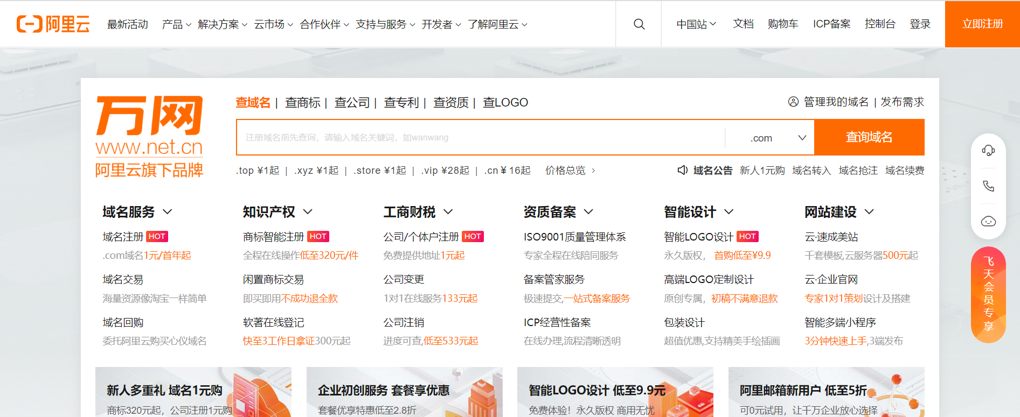1020x417 pixels.
Task: Click the 域名续费 link
Action: click(905, 171)
